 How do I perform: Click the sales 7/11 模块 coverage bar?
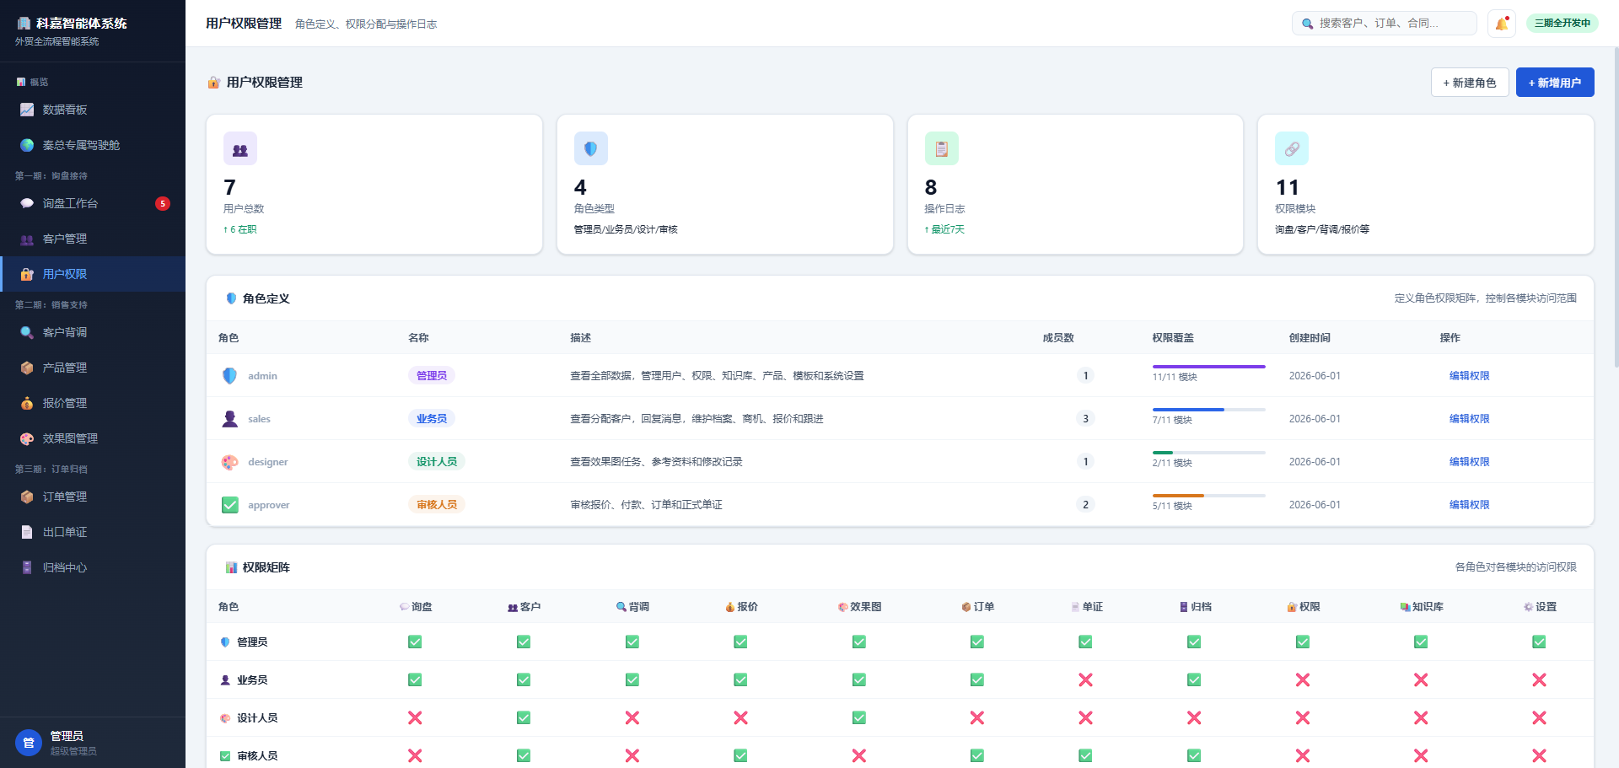click(x=1209, y=410)
